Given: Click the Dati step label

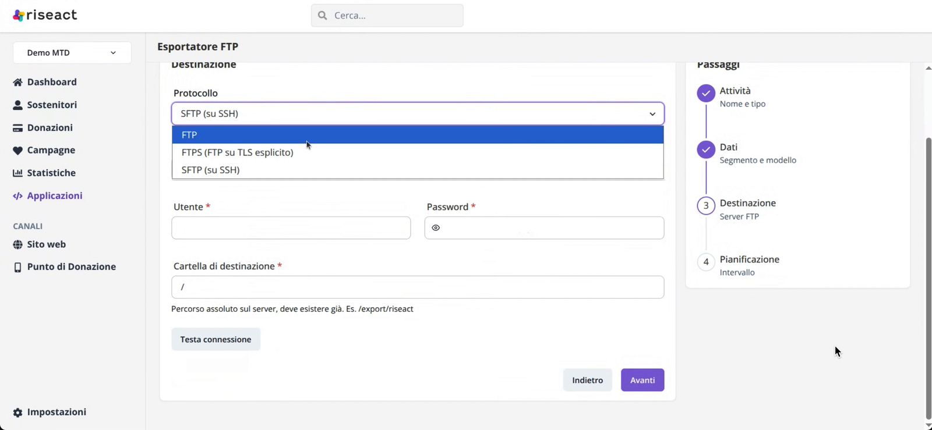Looking at the screenshot, I should tap(728, 147).
